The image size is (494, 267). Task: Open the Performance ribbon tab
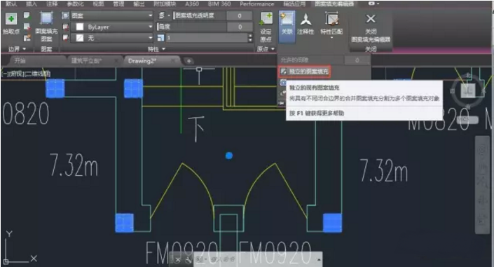point(256,4)
